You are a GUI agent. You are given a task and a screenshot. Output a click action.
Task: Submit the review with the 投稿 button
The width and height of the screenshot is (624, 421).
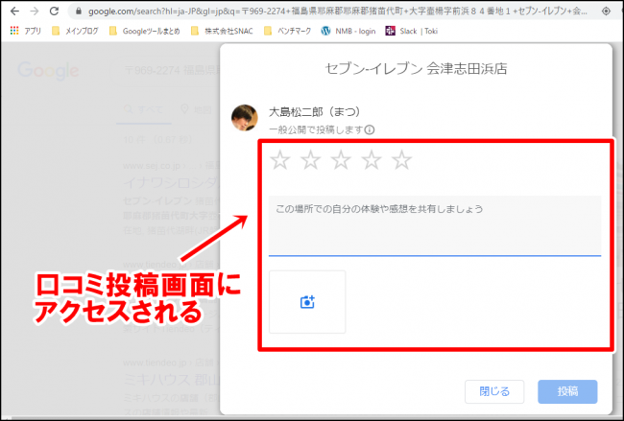coord(567,391)
